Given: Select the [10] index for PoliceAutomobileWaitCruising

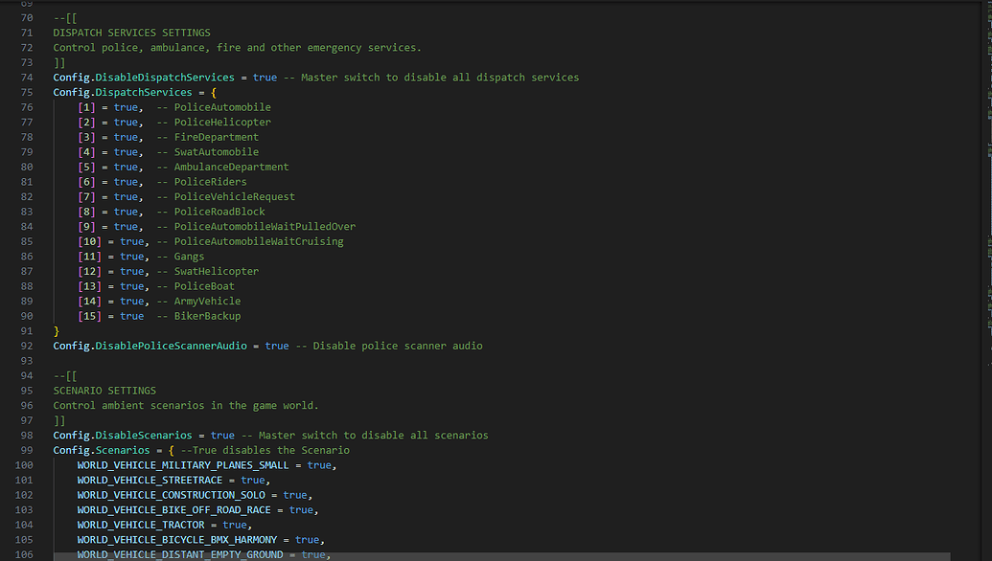Looking at the screenshot, I should 88,240.
